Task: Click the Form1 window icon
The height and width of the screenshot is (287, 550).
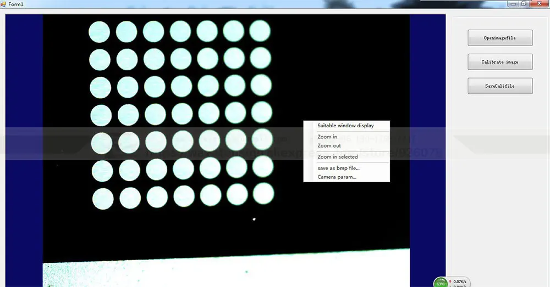Action: 3,4
